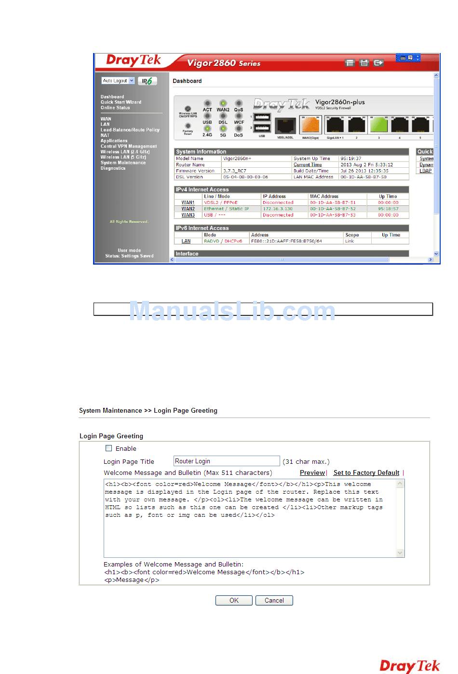Image resolution: width=458 pixels, height=674 pixels.
Task: Expand the NAT sidebar menu
Action: point(105,135)
